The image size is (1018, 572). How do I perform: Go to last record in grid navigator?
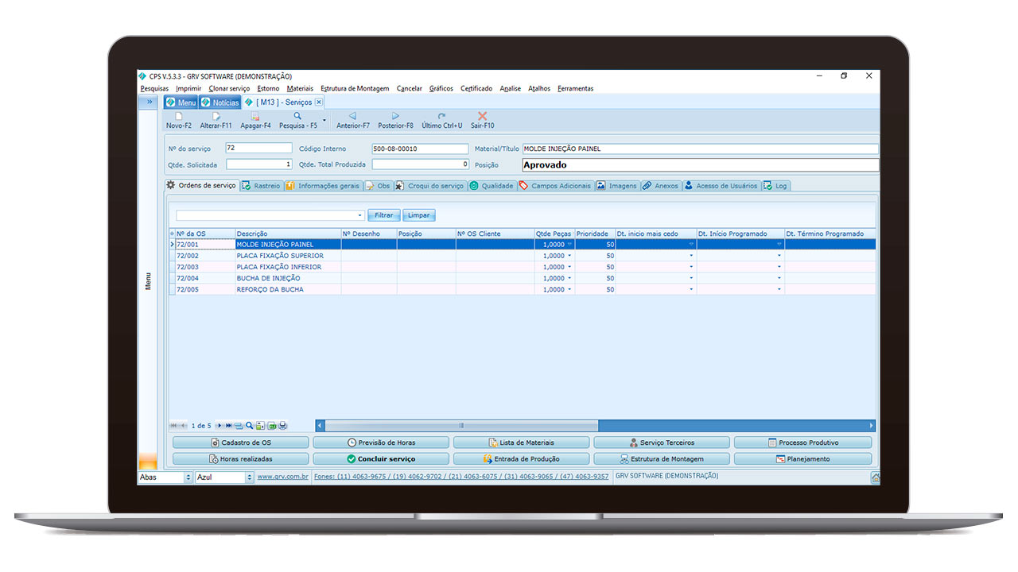coord(228,426)
